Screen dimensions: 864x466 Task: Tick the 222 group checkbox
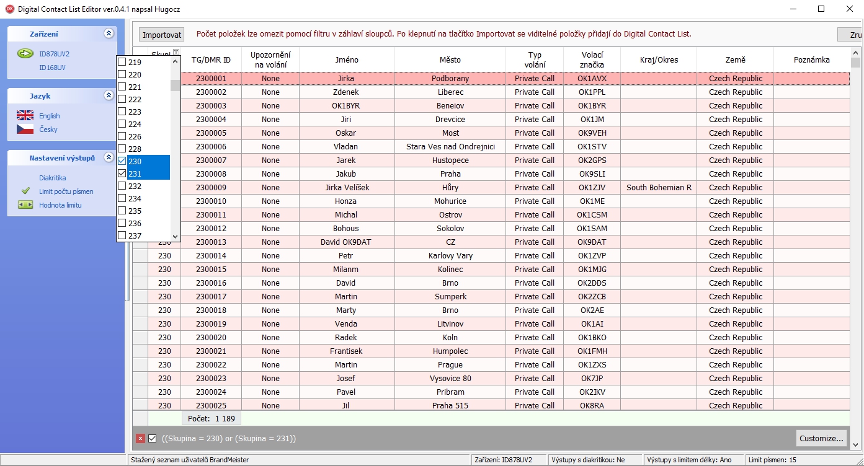(x=122, y=99)
